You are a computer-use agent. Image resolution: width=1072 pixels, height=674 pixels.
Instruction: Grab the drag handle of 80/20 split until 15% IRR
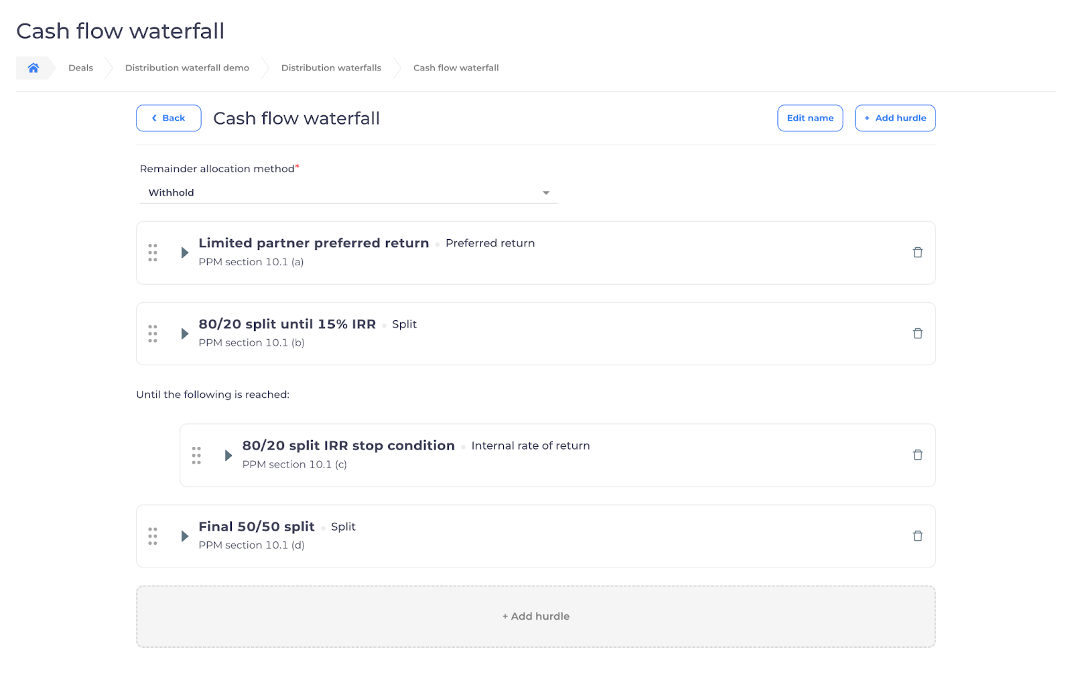click(152, 333)
